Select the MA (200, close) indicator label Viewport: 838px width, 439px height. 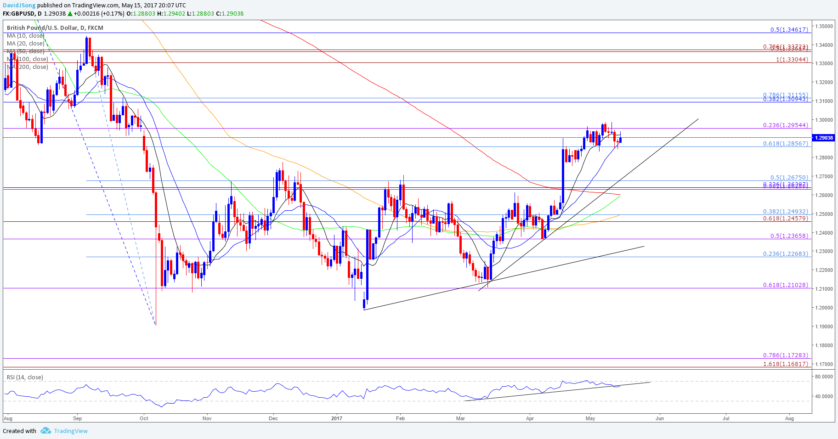pyautogui.click(x=28, y=67)
